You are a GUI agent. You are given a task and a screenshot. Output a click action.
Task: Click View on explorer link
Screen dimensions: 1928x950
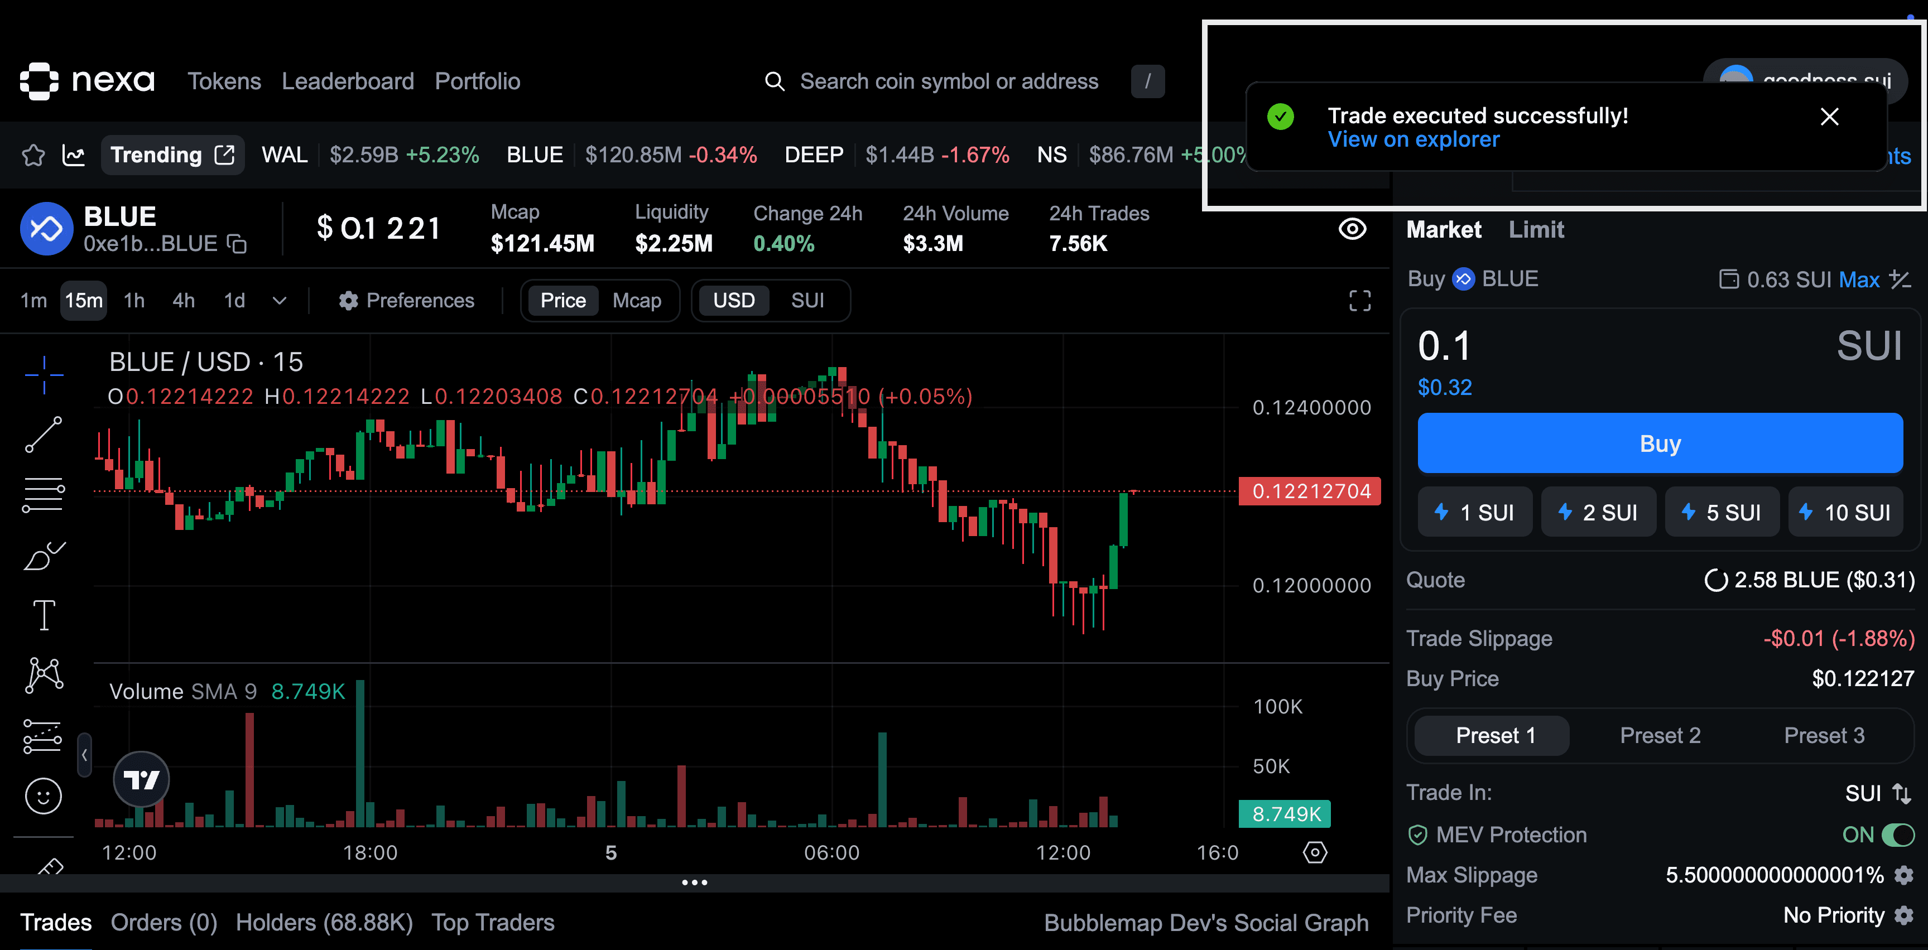1413,139
